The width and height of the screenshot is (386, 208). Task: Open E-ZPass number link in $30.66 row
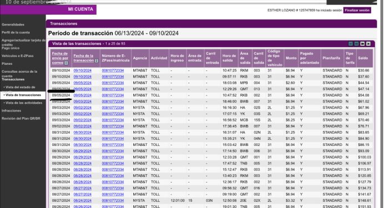113,70
